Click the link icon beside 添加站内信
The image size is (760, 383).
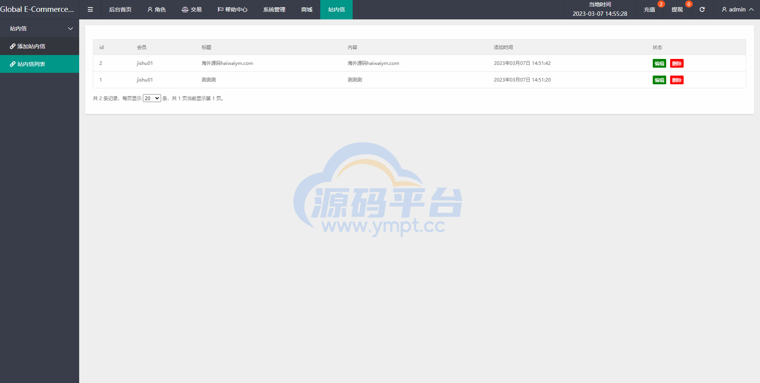[13, 46]
